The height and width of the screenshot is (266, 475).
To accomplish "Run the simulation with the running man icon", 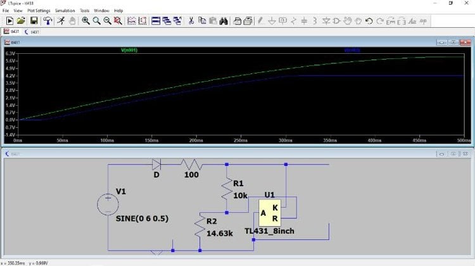I will [61, 21].
